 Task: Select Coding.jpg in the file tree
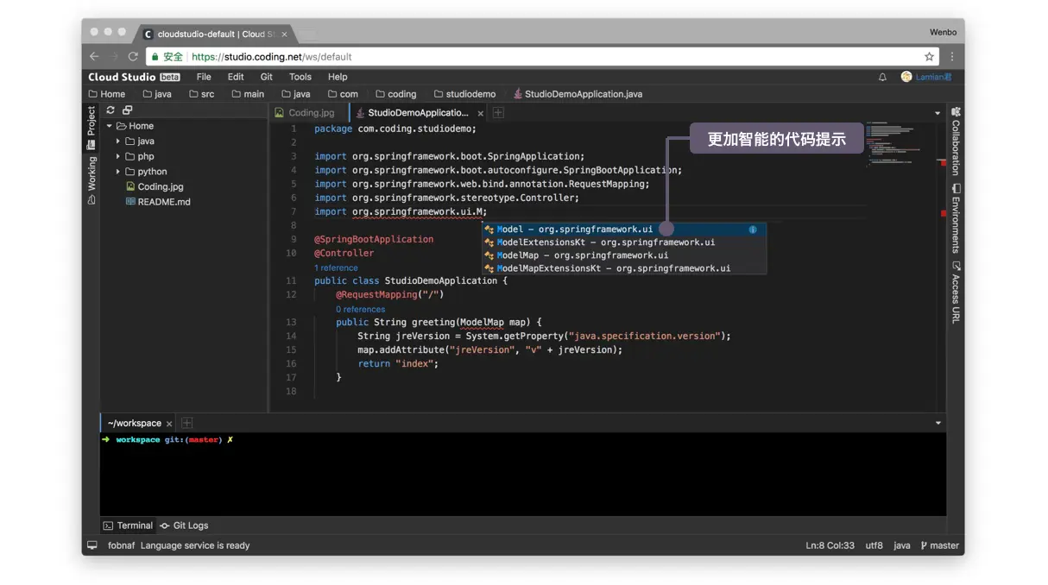click(155, 186)
